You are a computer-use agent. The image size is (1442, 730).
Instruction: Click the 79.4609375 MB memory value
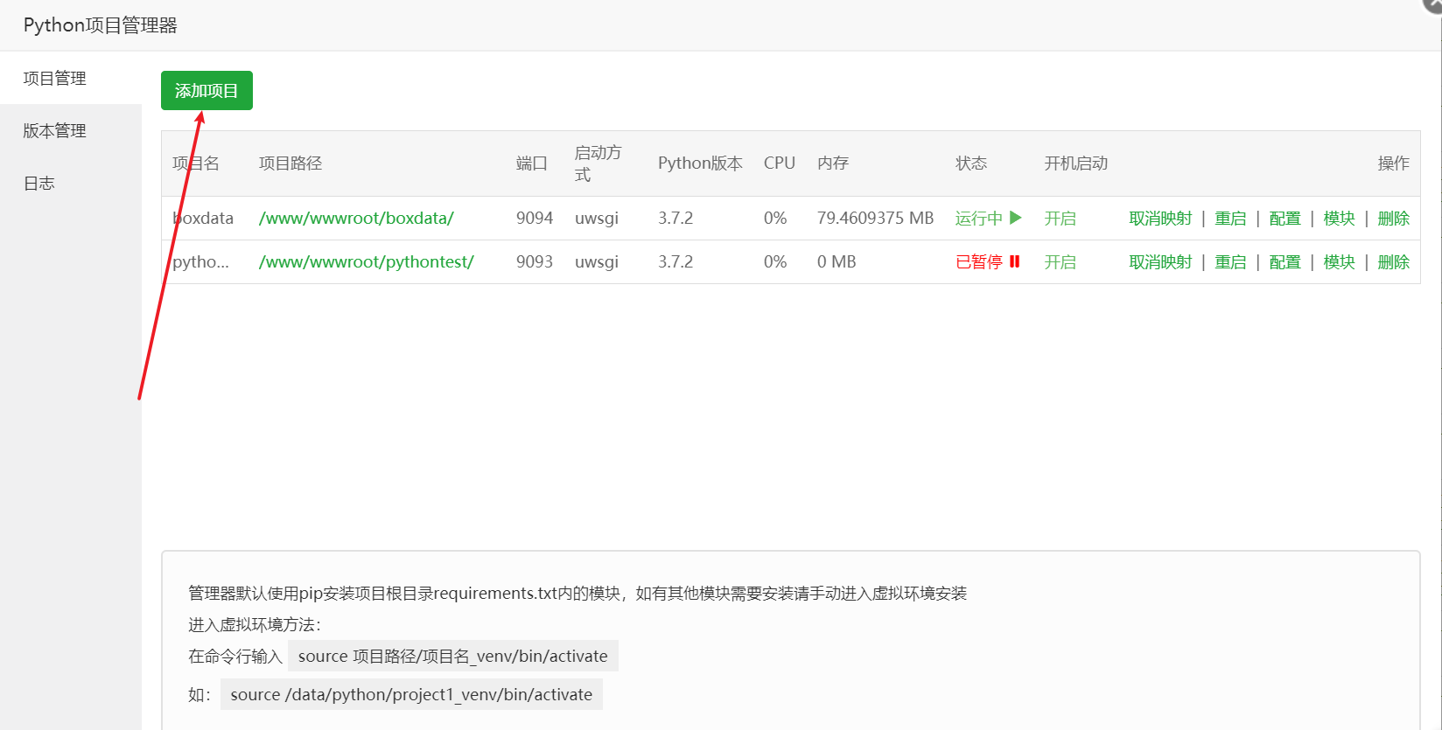[875, 219]
